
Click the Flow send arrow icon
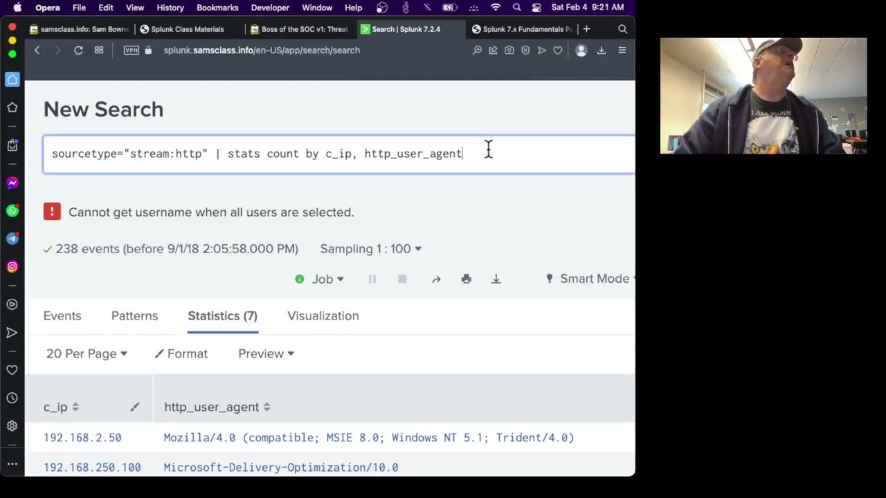541,50
